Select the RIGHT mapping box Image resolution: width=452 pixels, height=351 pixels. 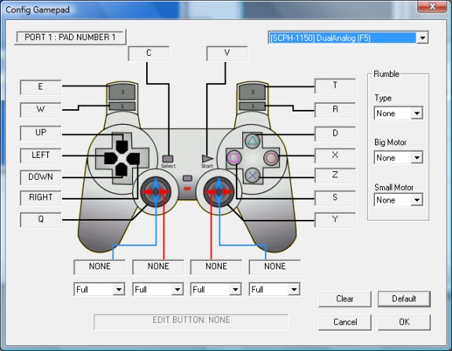[x=41, y=198]
